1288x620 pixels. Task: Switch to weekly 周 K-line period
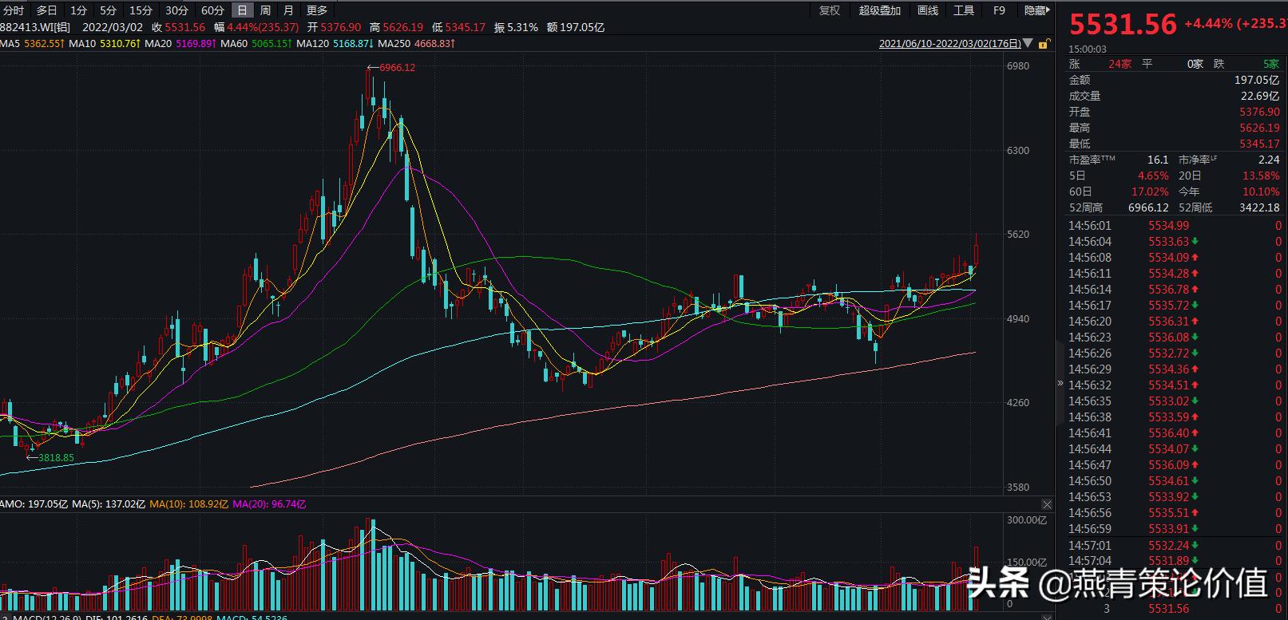[265, 10]
